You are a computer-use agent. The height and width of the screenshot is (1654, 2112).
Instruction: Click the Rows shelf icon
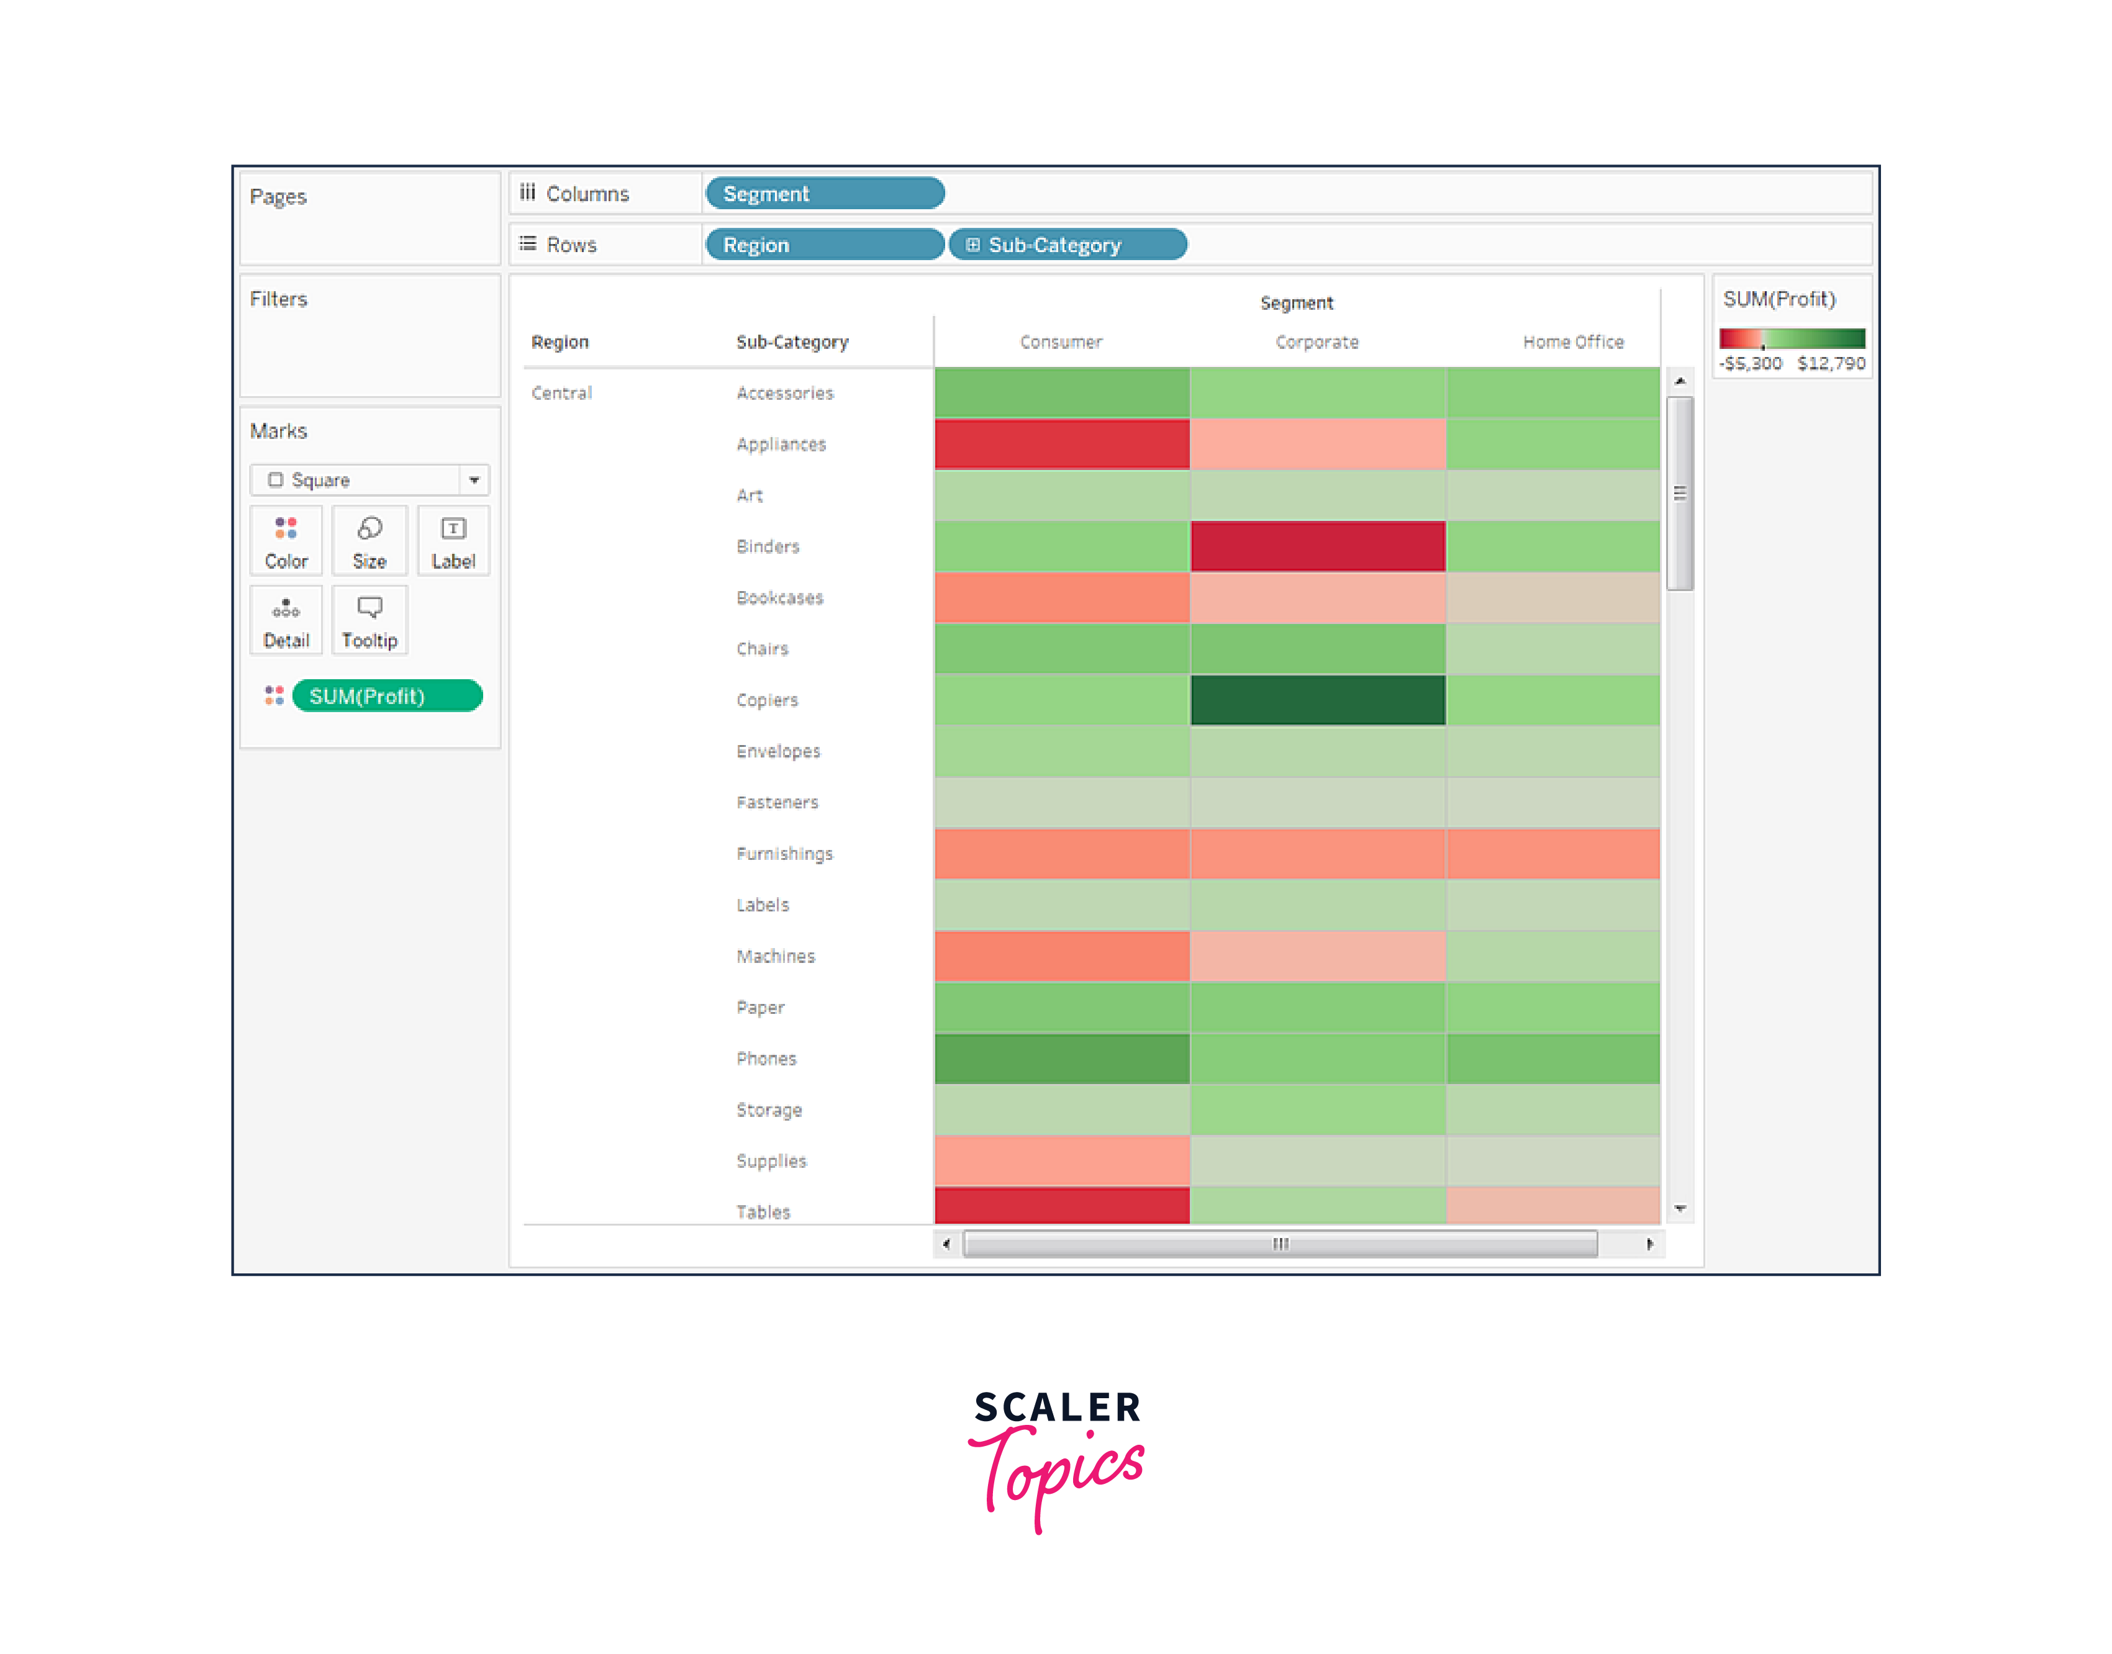click(528, 244)
